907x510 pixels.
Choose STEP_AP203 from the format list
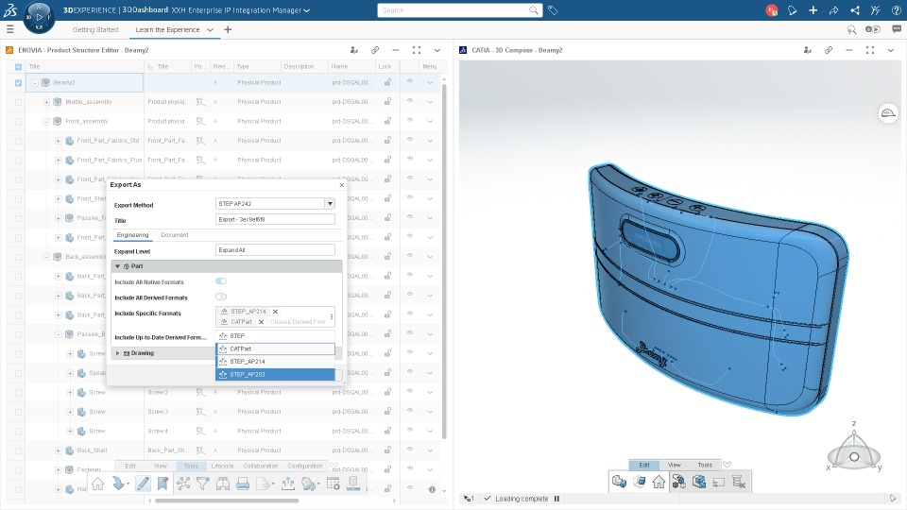[x=275, y=374]
